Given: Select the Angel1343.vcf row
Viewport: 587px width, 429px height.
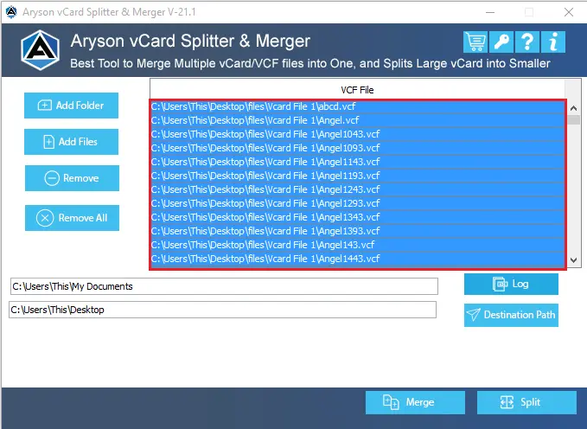Looking at the screenshot, I should click(358, 217).
